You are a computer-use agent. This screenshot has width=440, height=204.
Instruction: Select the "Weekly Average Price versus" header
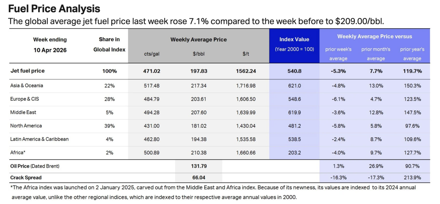coord(374,36)
